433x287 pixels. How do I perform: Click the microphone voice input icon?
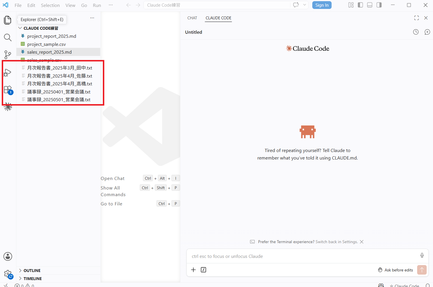[x=422, y=255]
